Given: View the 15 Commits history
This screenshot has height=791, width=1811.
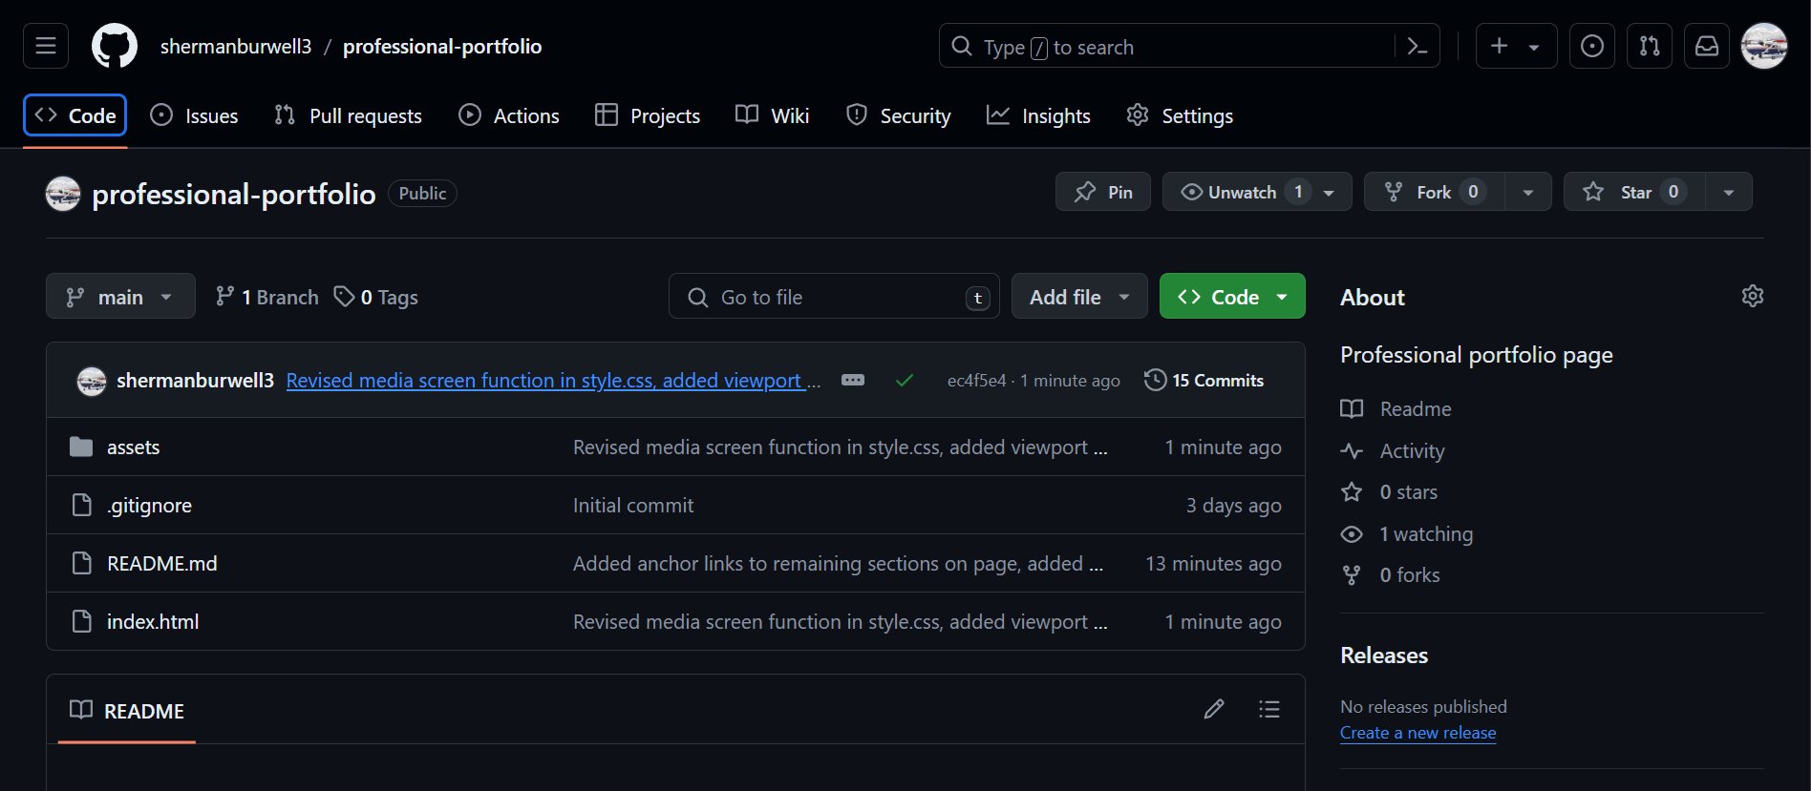Looking at the screenshot, I should pos(1204,380).
